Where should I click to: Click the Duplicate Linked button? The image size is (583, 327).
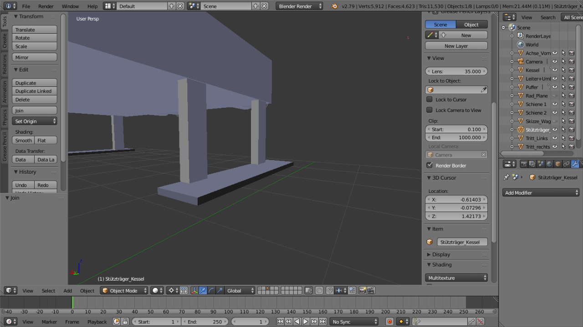pos(35,91)
